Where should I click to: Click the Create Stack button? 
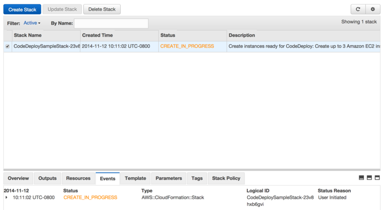22,9
